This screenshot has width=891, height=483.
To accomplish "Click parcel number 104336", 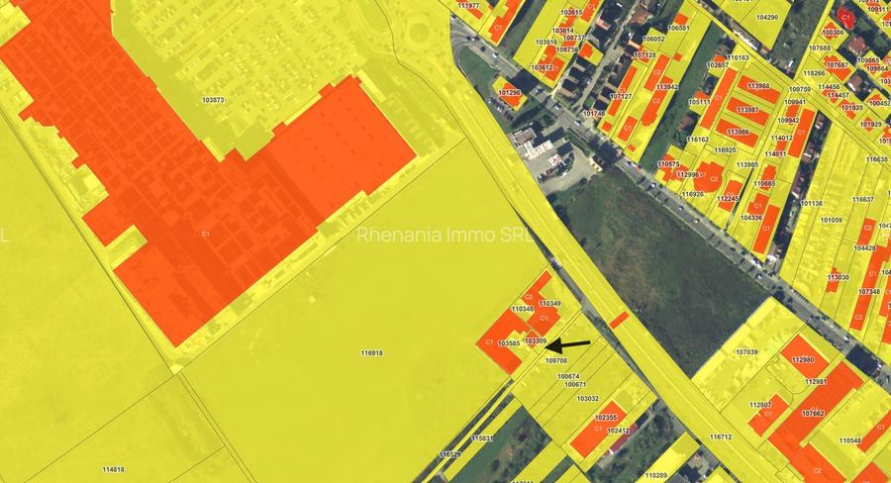I will (x=751, y=218).
